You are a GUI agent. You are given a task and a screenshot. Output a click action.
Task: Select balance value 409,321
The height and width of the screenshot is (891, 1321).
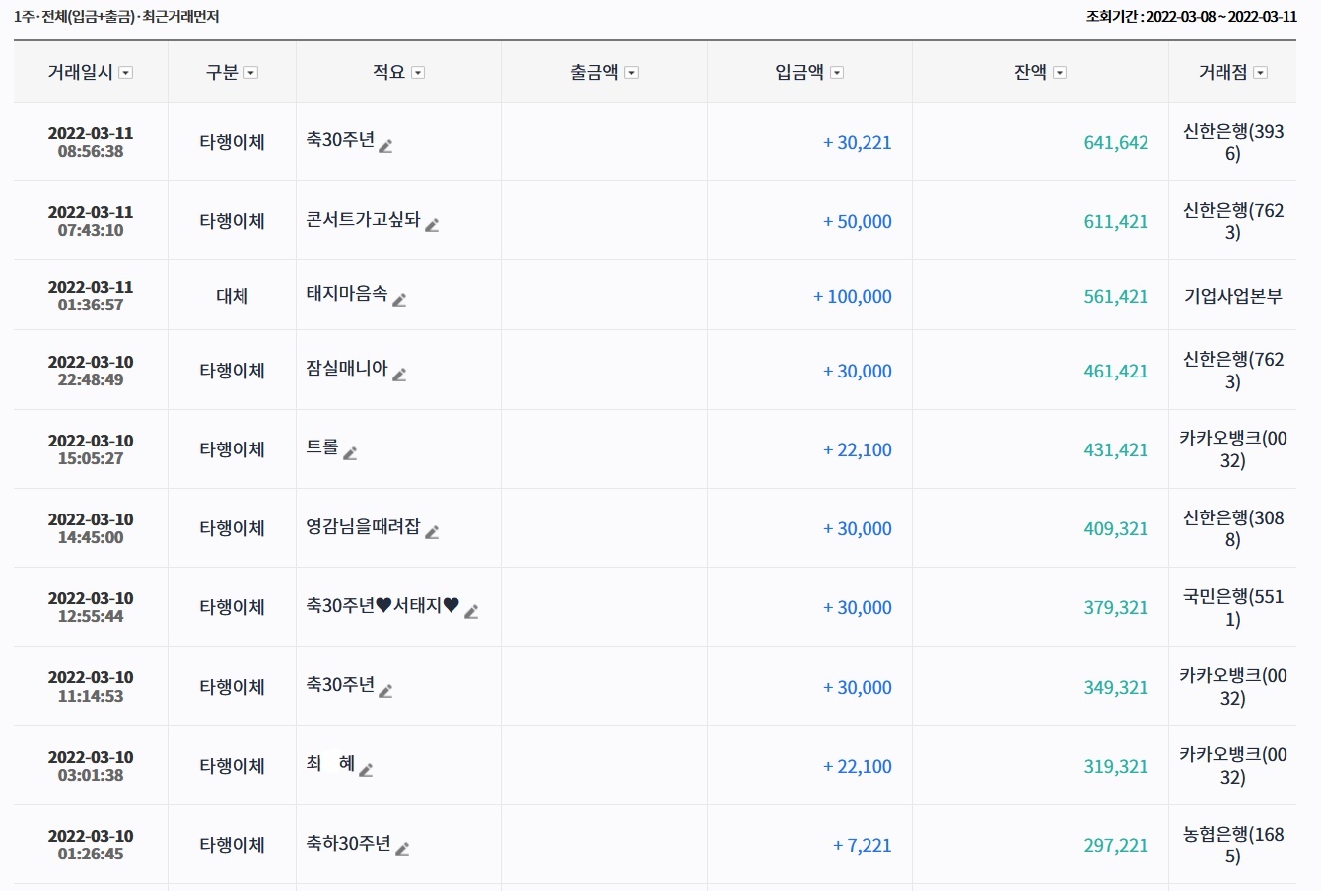coord(1116,529)
